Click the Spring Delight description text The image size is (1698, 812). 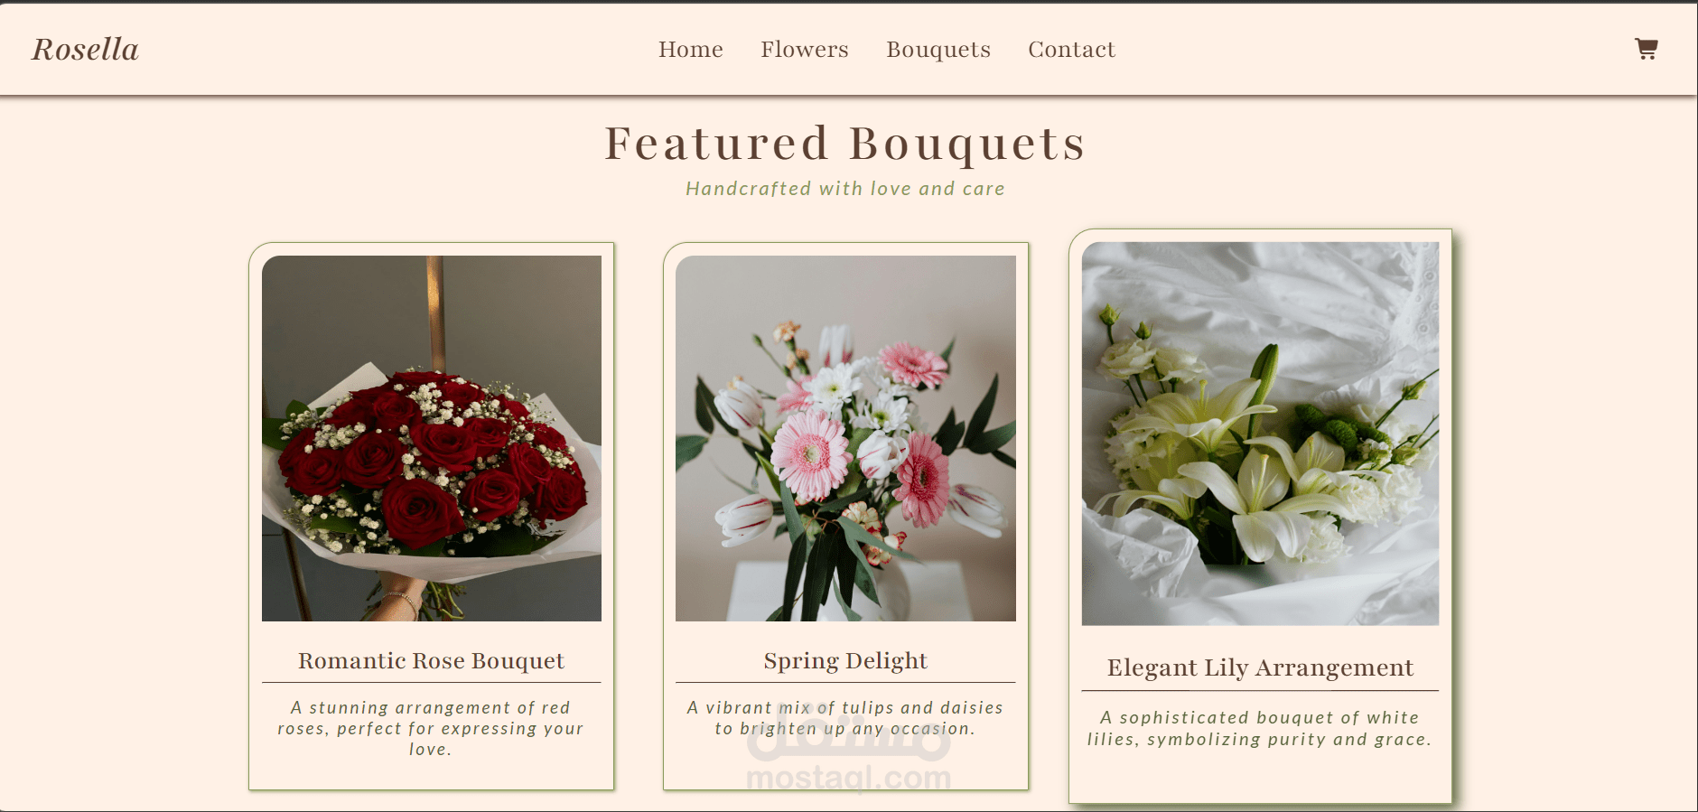[x=845, y=718]
